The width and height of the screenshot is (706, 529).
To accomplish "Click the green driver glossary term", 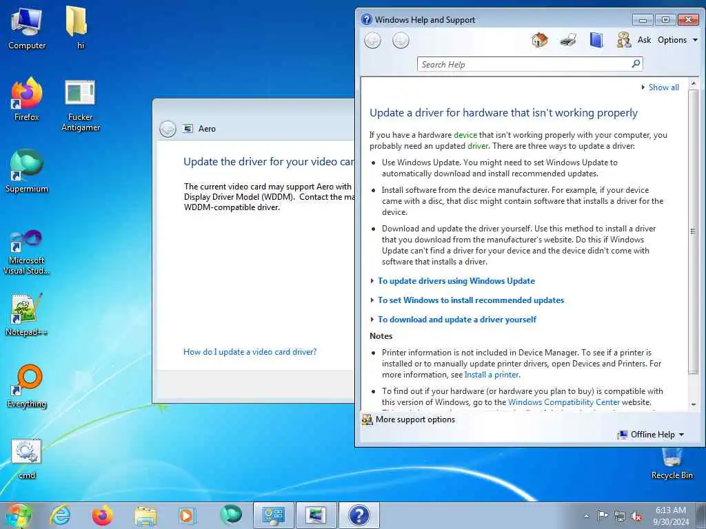I will click(x=478, y=146).
